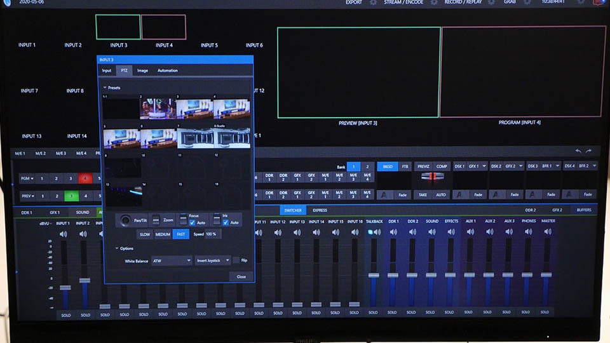Mute the INPUT 1 audio speaker icon
The width and height of the screenshot is (610, 343).
[x=64, y=234]
